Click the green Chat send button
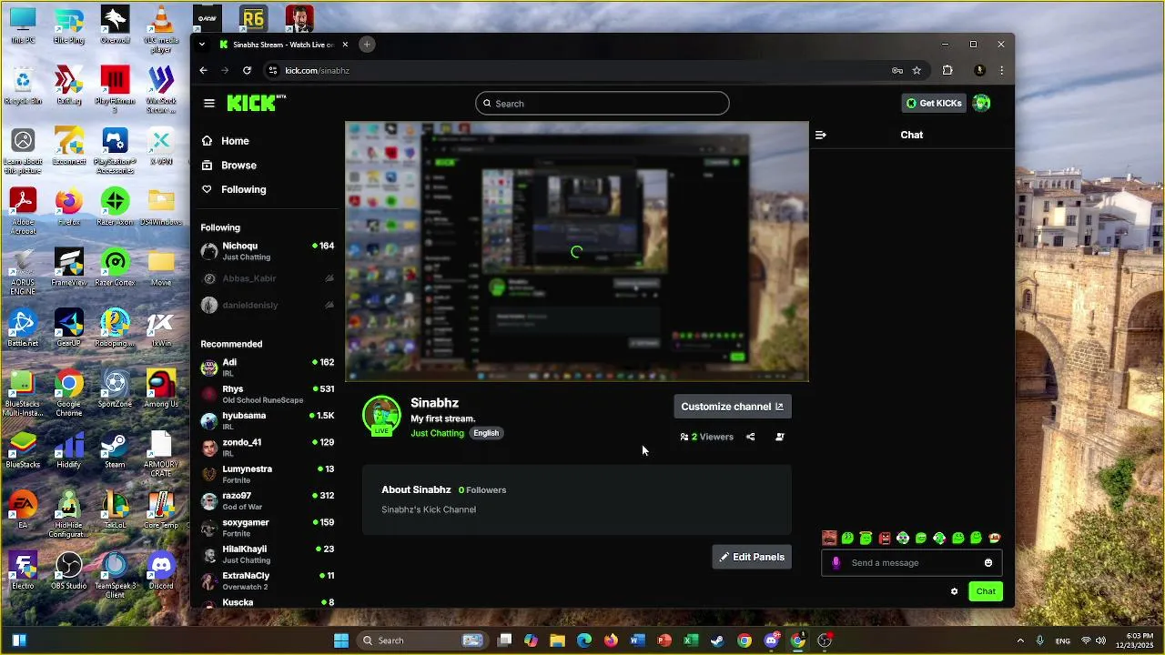The height and width of the screenshot is (655, 1165). 986,591
